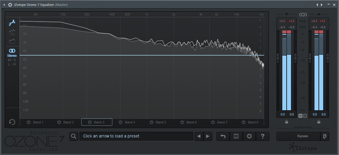This screenshot has width=339, height=155.
Task: Click input left gain slider handle
Action: click(278, 58)
